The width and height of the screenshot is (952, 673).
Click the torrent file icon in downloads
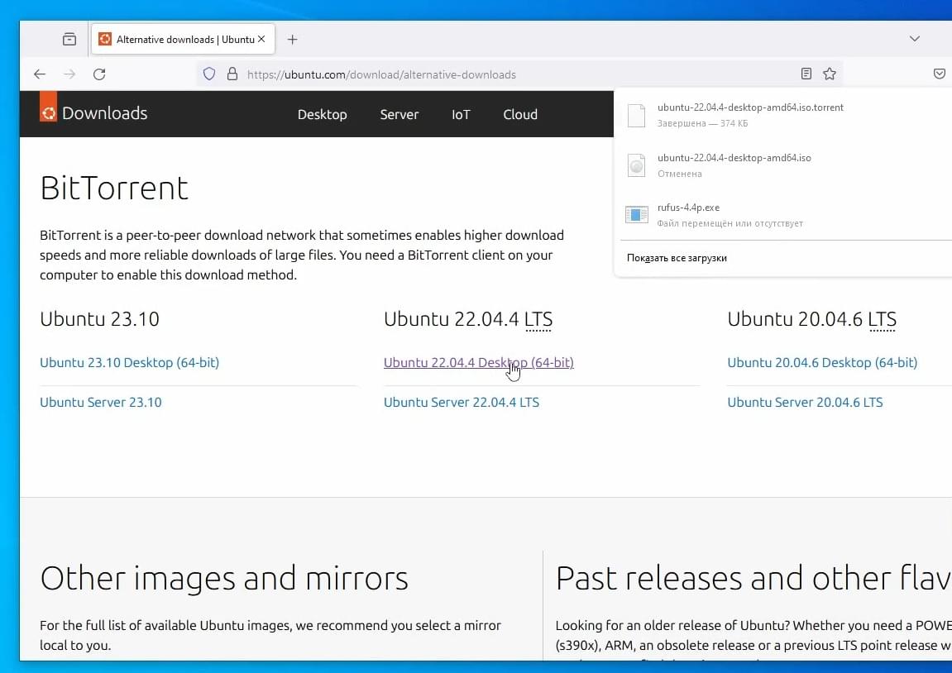pyautogui.click(x=636, y=115)
